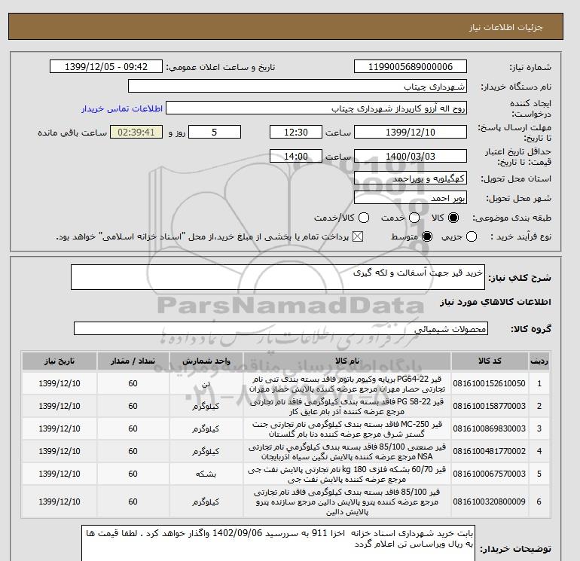
Task: Click column header واحد شمارش
Action: [206, 361]
